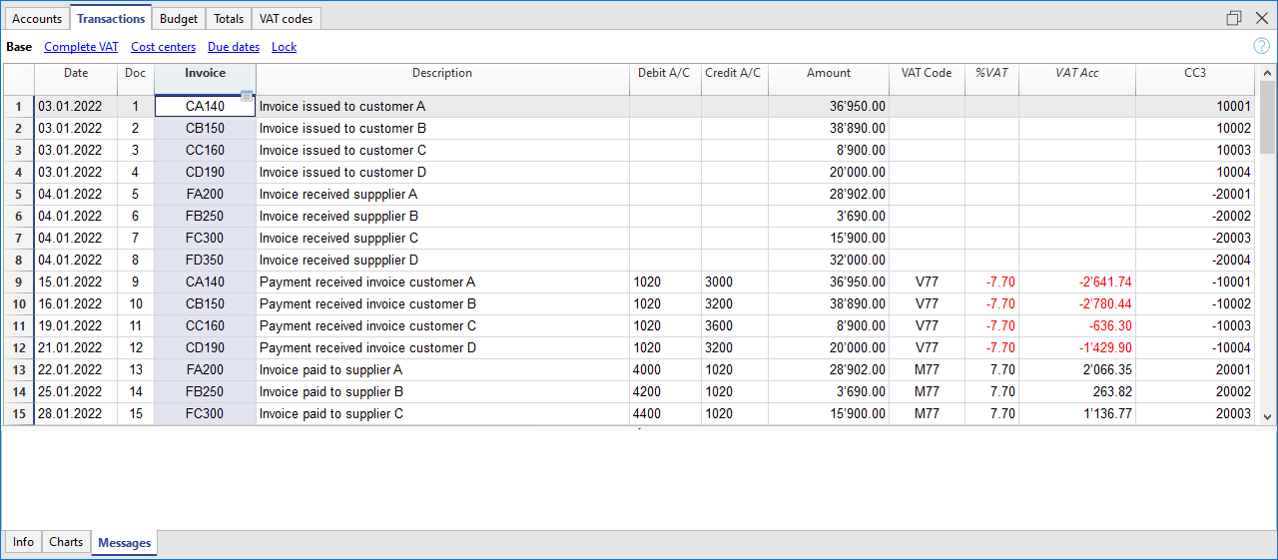
Task: Click the restore window panes icon
Action: 1234,18
